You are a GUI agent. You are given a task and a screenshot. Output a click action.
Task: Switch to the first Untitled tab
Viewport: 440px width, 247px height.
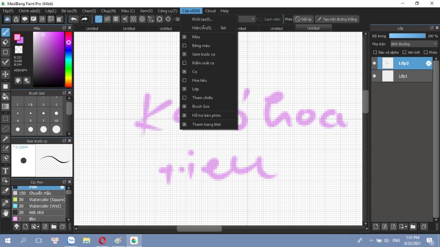tap(92, 29)
